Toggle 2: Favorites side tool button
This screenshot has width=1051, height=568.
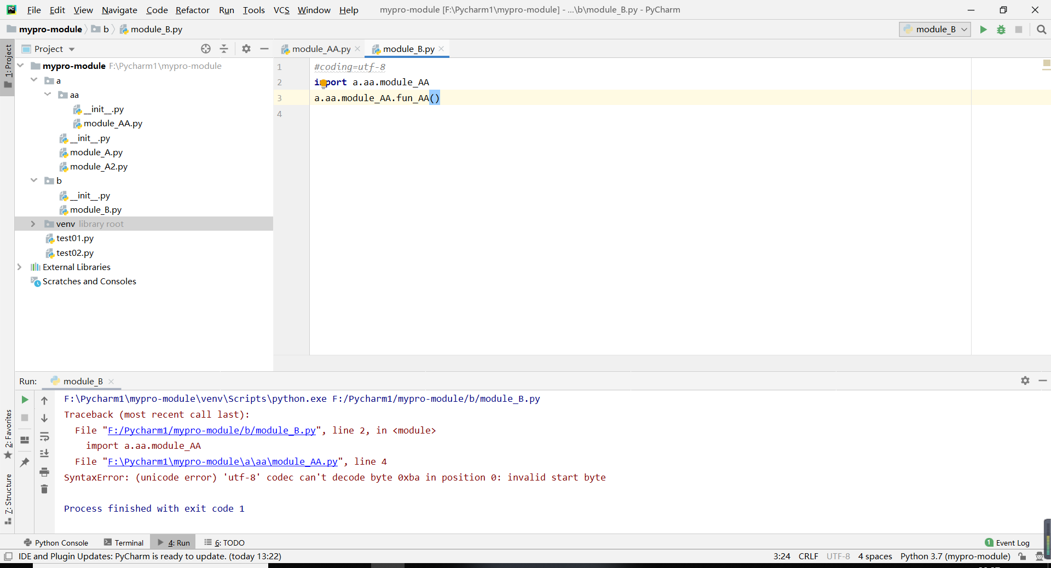coord(8,434)
